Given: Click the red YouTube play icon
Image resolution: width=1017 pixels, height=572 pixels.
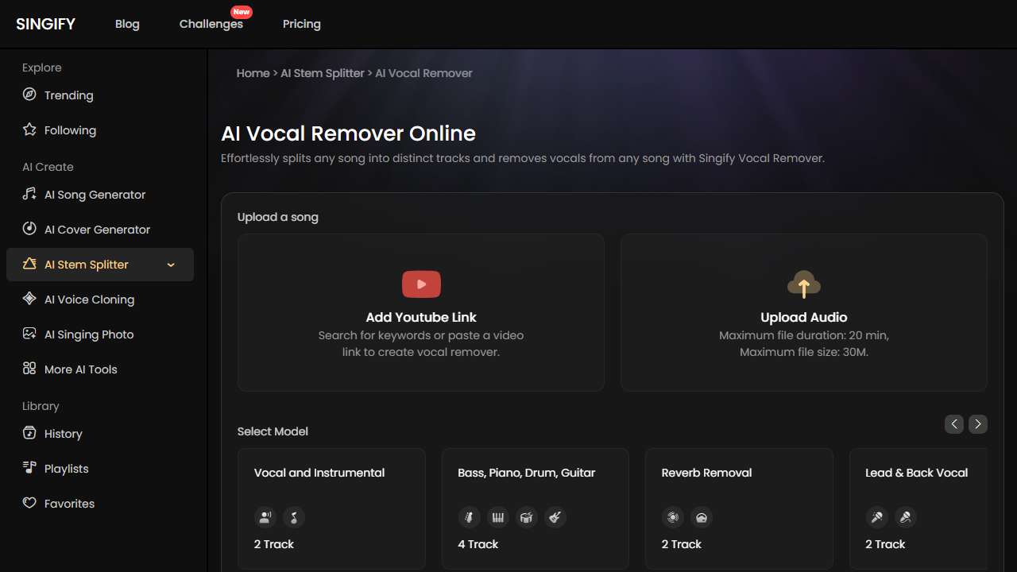Looking at the screenshot, I should pos(421,284).
